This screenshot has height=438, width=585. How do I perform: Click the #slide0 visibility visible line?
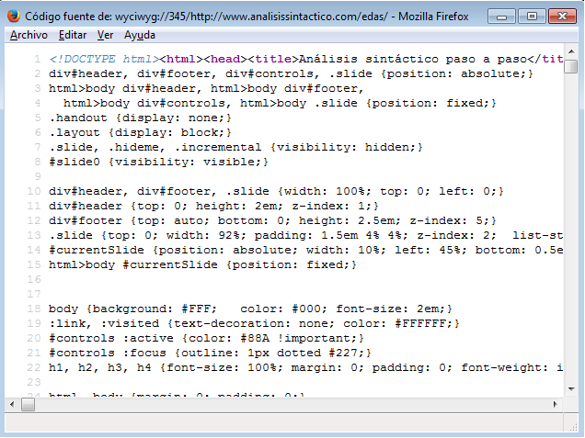click(x=158, y=162)
